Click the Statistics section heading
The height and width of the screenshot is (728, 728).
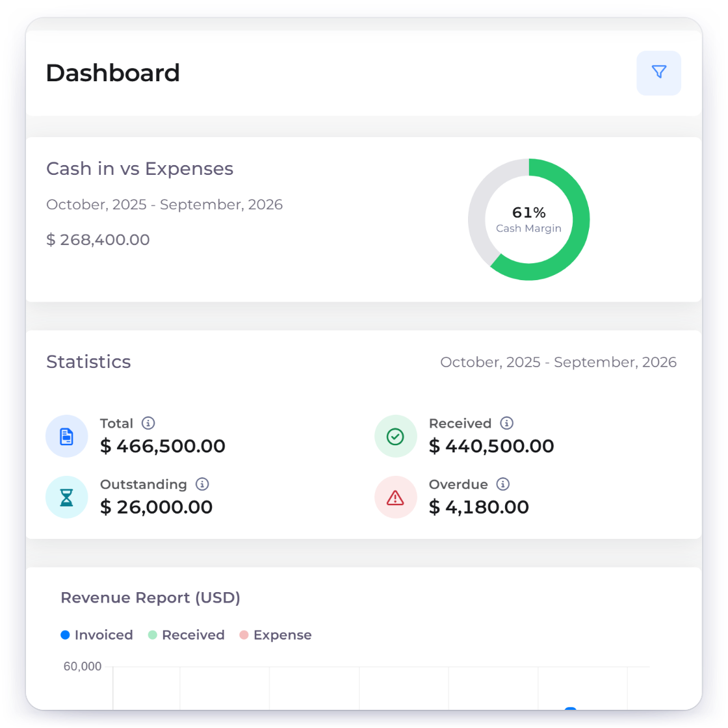point(88,361)
